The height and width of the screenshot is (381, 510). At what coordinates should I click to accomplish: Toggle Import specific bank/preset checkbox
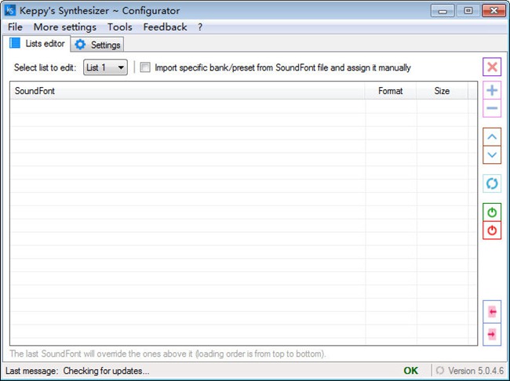click(x=145, y=67)
